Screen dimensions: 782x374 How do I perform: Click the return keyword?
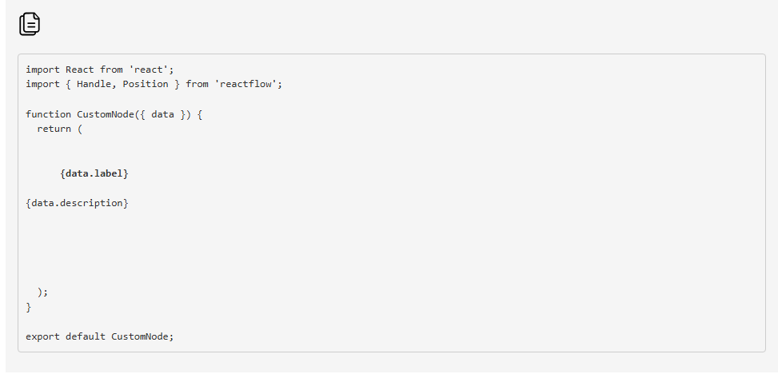click(x=54, y=129)
